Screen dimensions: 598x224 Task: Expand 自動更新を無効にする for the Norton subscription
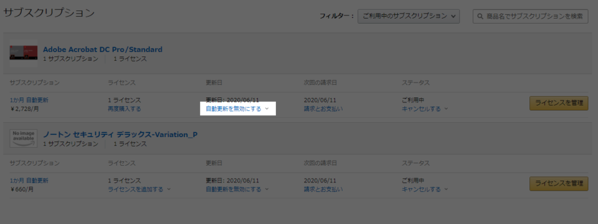(x=237, y=189)
